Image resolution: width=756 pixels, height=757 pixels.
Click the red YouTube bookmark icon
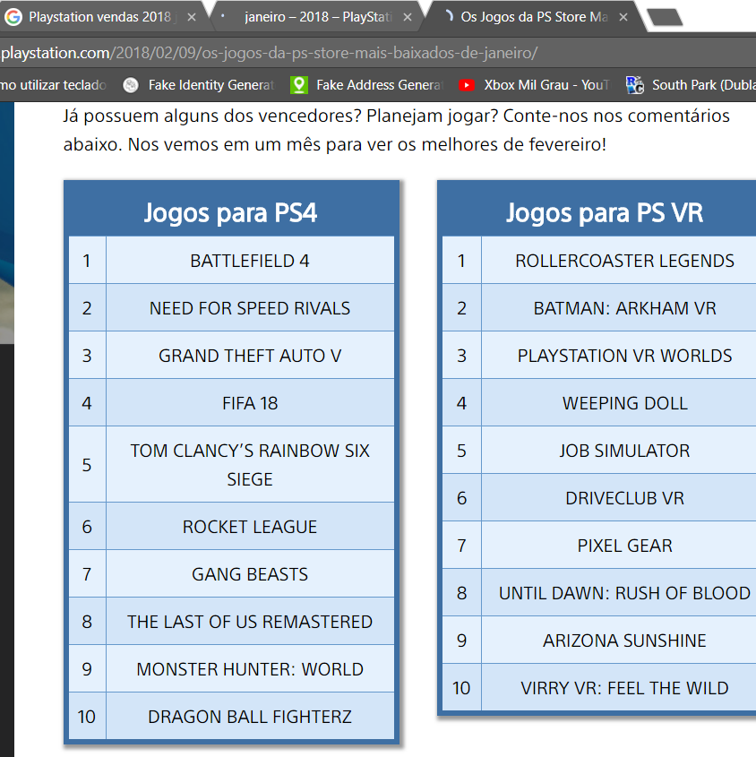point(467,85)
